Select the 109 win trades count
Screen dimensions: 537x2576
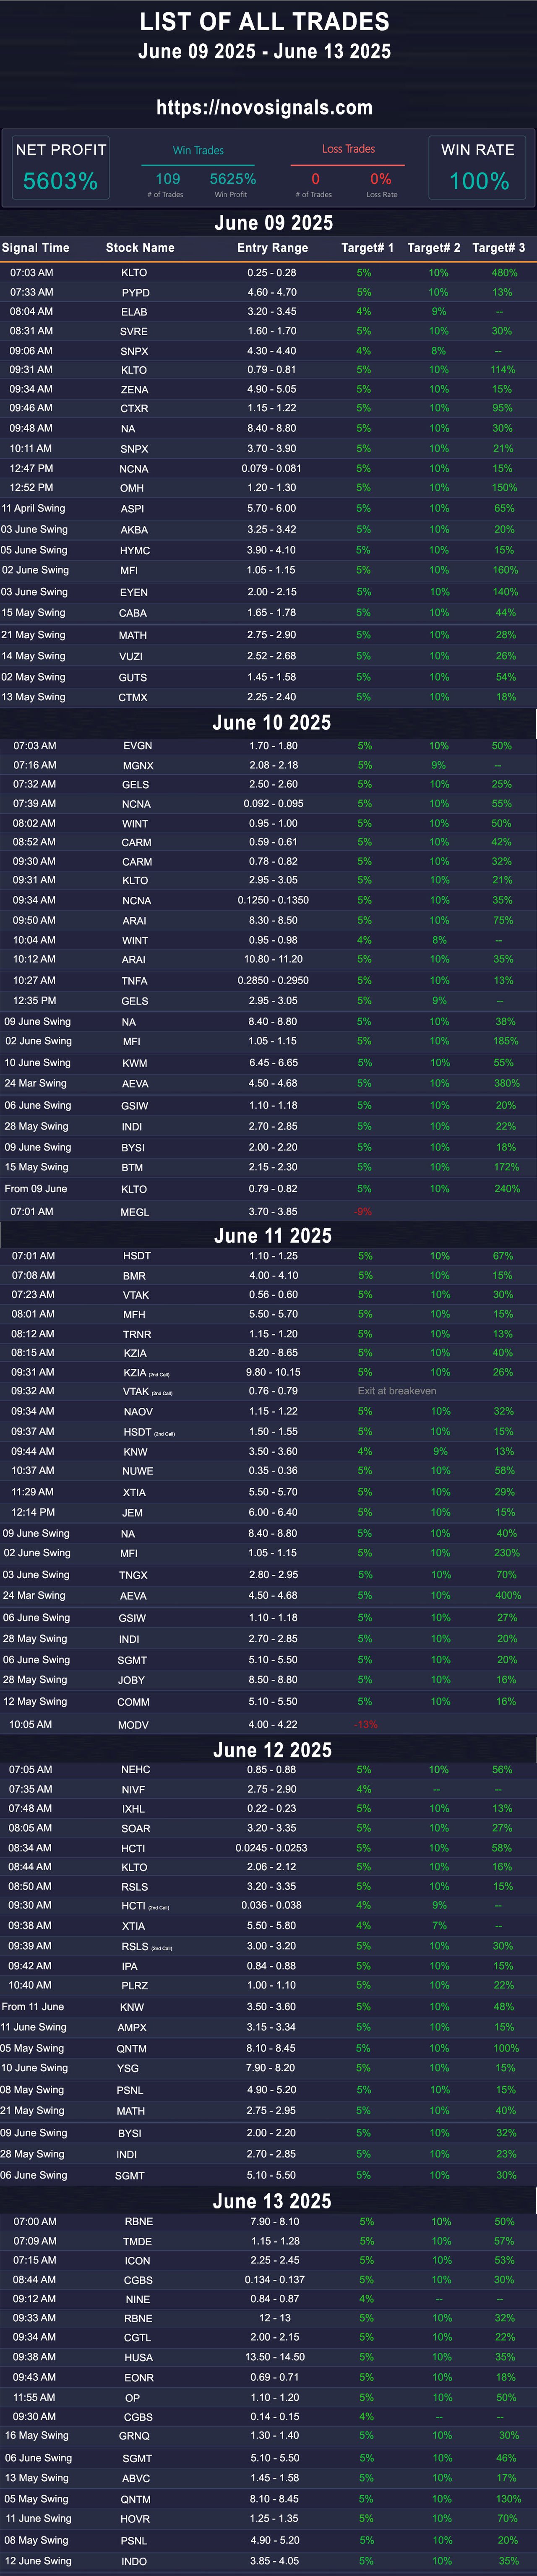point(168,179)
